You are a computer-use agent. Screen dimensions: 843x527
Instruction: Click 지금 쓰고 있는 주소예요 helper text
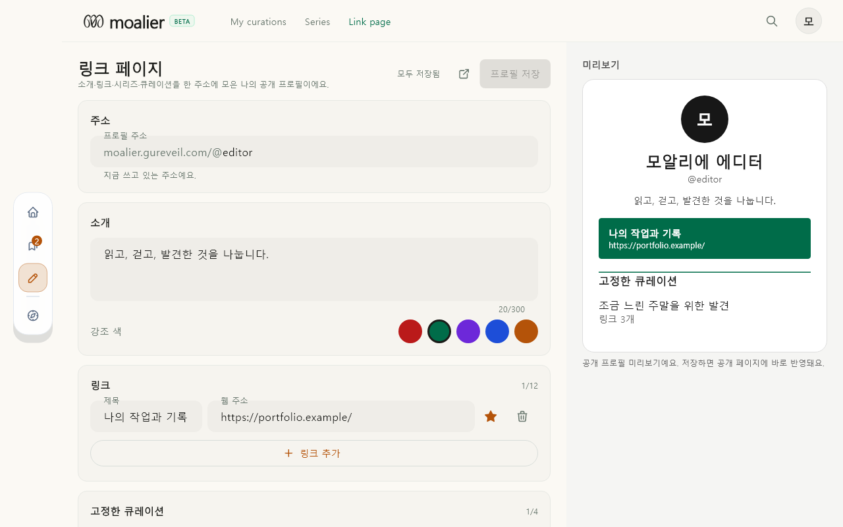150,175
